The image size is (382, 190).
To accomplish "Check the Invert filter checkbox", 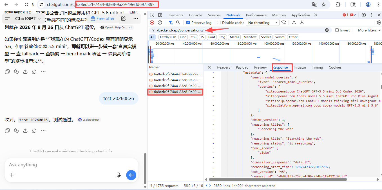I will (337, 30).
